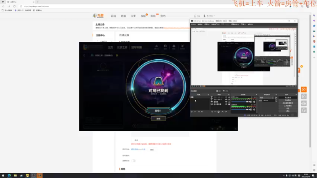Unlock the 显示器采集 source
The height and width of the screenshot is (178, 317).
click(229, 104)
